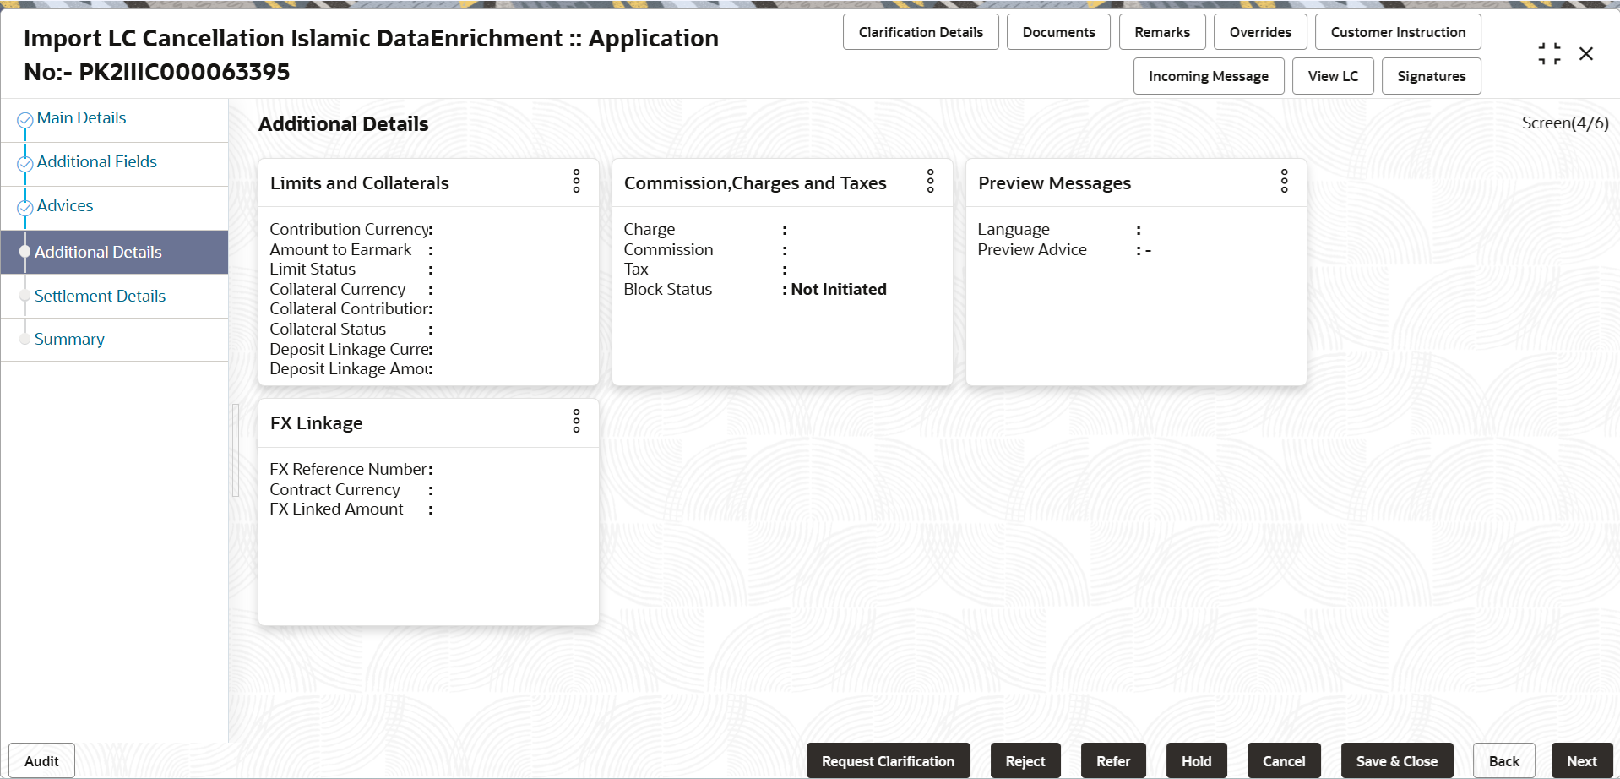Image resolution: width=1620 pixels, height=779 pixels.
Task: Close the application dialog with X
Action: [1586, 54]
